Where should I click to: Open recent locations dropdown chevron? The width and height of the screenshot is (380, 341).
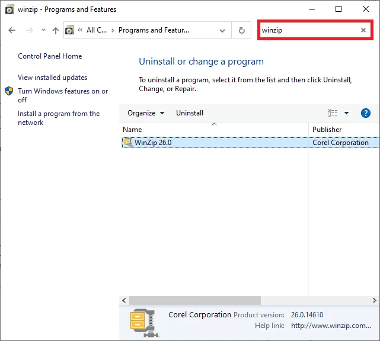tap(43, 30)
